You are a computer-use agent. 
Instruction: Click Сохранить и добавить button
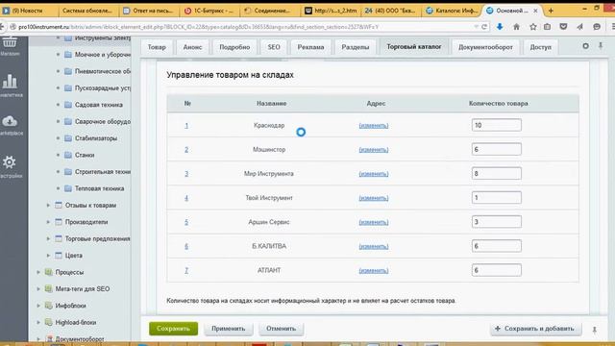535,329
